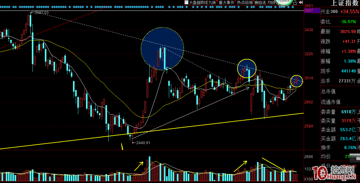Click the 删自选 button
360x183 pixels.
[261, 3]
